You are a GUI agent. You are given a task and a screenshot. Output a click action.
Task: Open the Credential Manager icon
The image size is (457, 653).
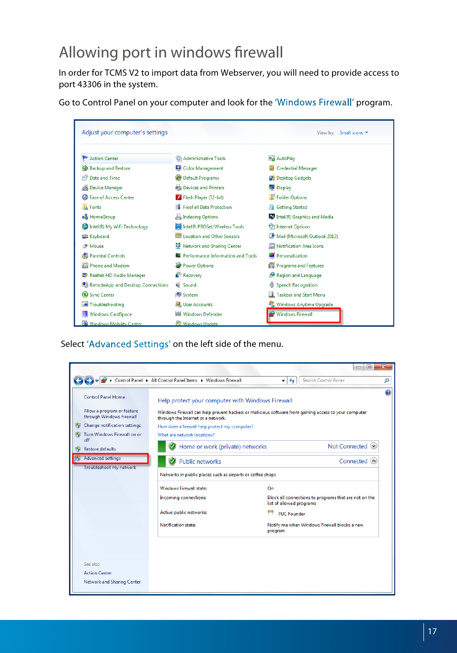[272, 168]
